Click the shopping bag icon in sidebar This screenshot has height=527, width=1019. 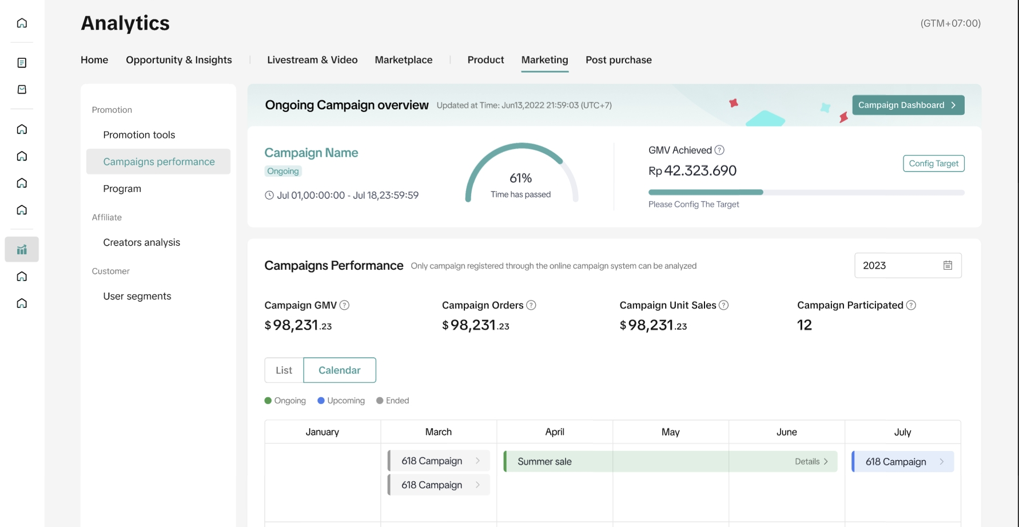point(22,90)
